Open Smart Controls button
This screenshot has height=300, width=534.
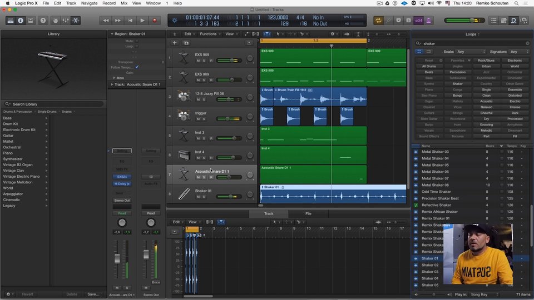coord(56,21)
